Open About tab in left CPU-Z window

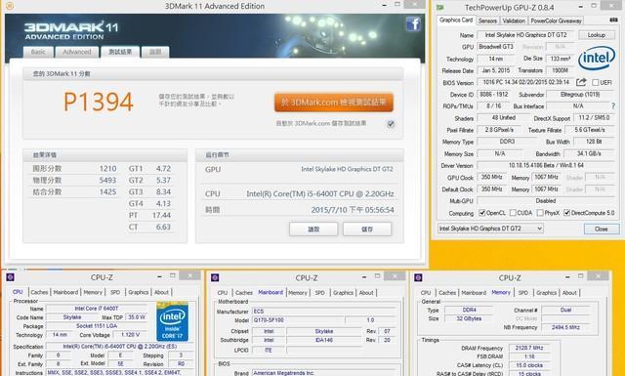click(x=161, y=292)
